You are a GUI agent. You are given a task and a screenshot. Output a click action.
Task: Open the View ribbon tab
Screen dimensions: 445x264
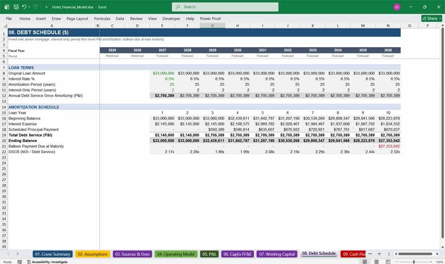coord(152,18)
